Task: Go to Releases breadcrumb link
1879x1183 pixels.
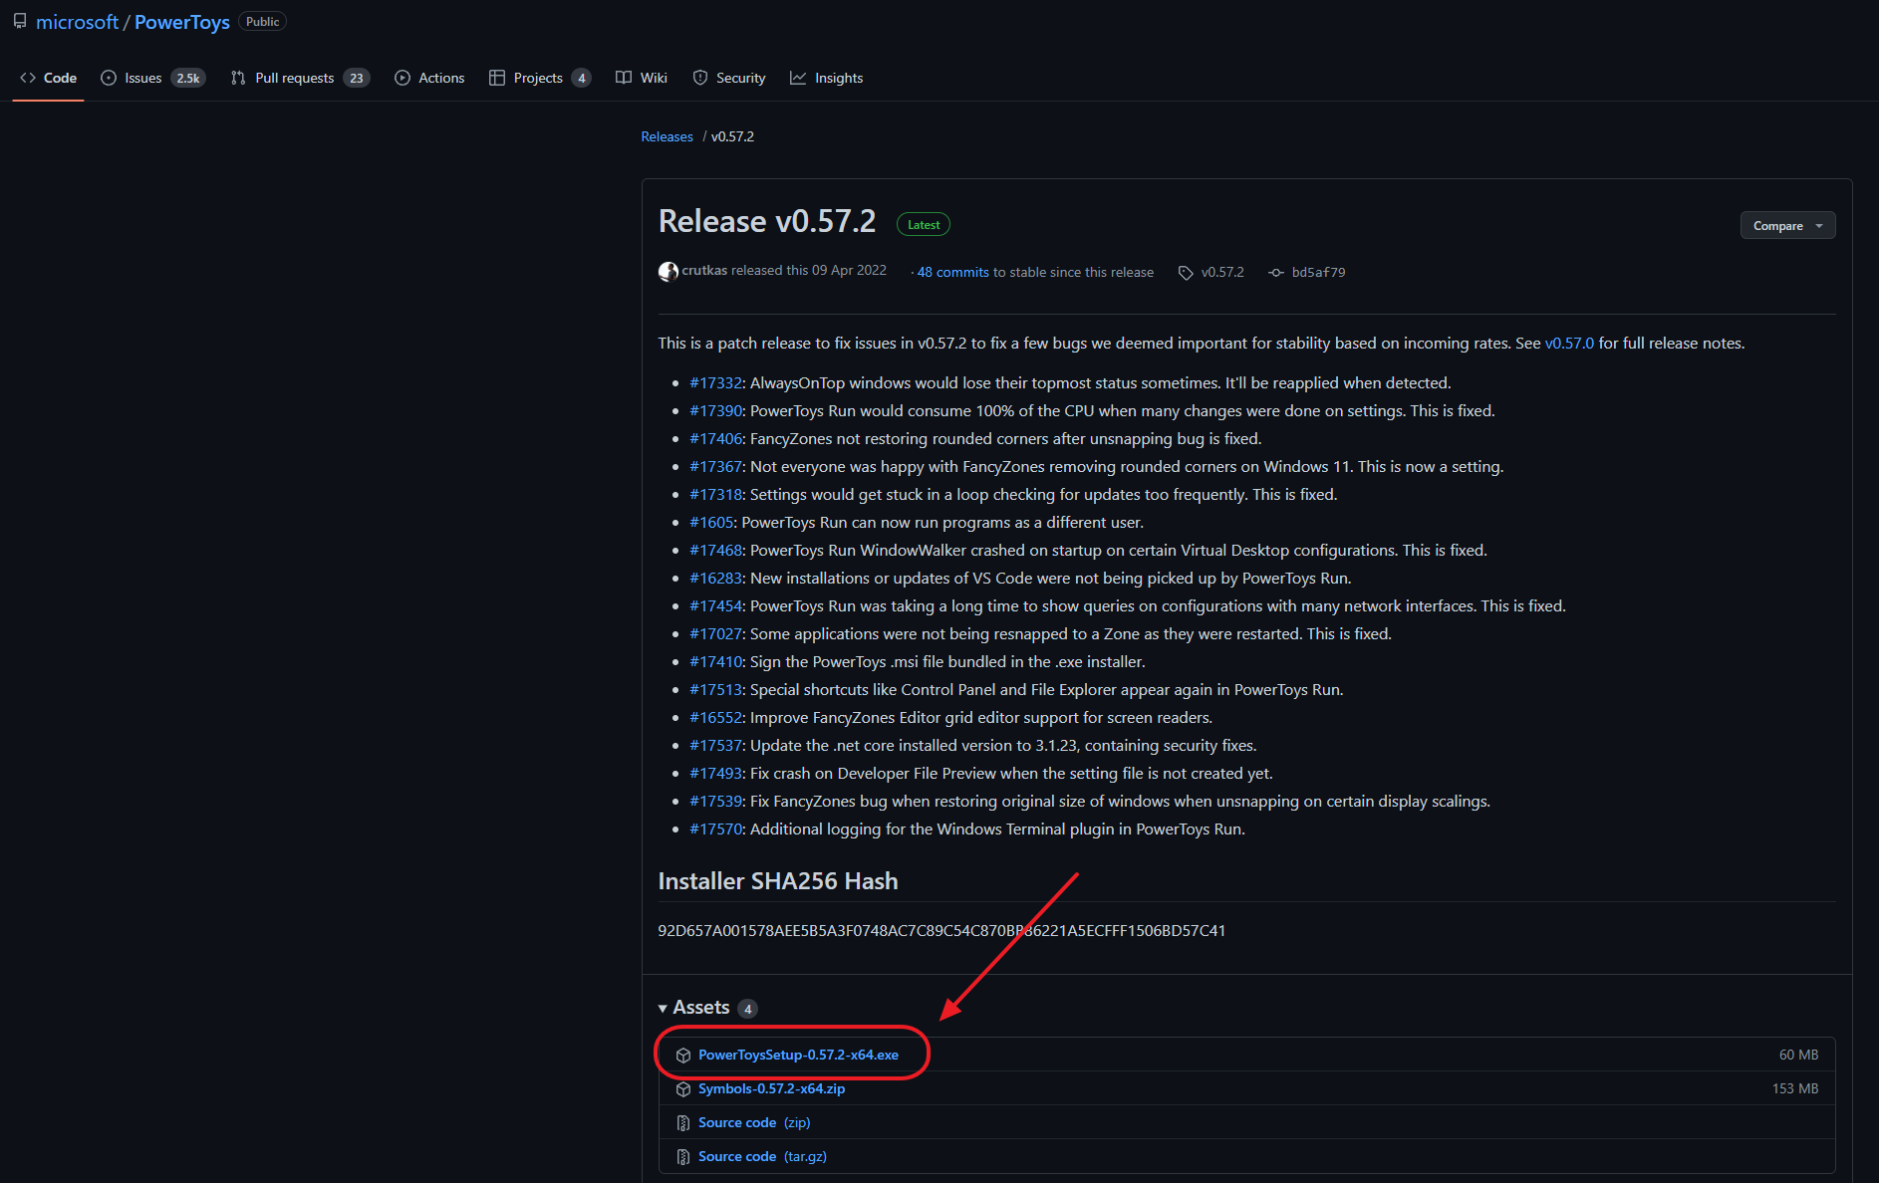Action: click(x=667, y=136)
